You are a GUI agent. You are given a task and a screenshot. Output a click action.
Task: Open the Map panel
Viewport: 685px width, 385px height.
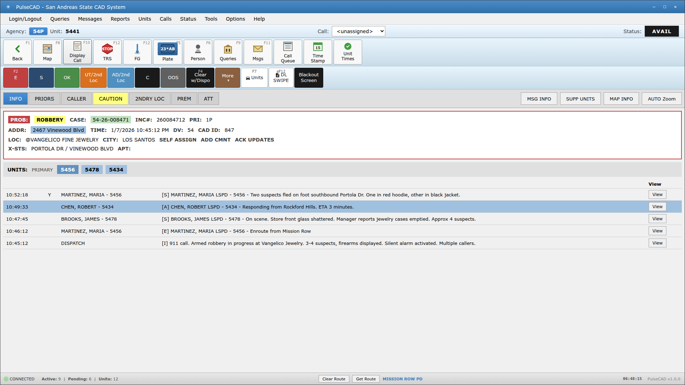pyautogui.click(x=47, y=52)
